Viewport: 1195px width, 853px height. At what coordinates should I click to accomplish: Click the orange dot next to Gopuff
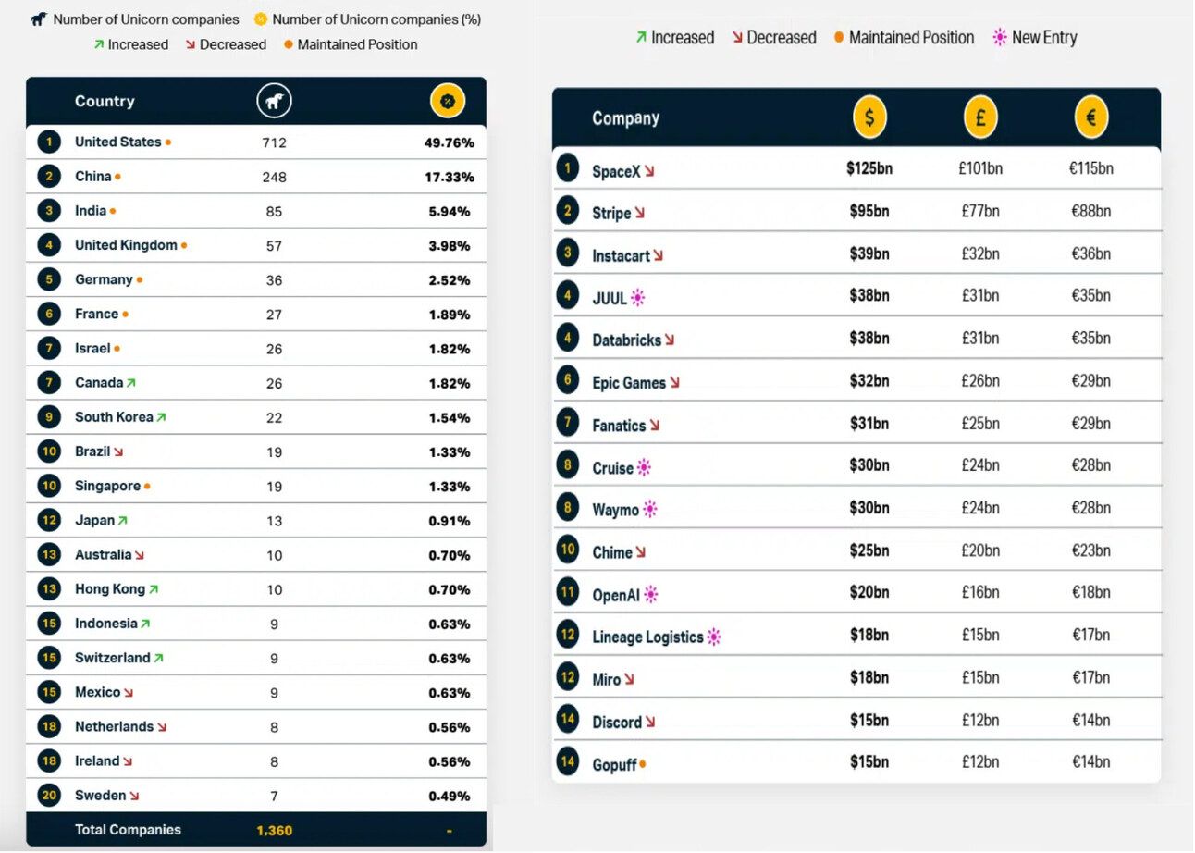(643, 764)
